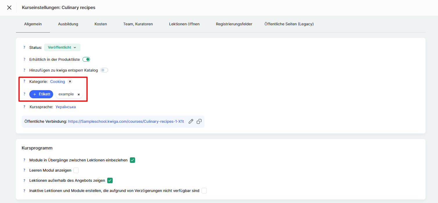Screen dimensions: 438x203
Task: Open the Cooking category selector
Action: pyautogui.click(x=58, y=82)
